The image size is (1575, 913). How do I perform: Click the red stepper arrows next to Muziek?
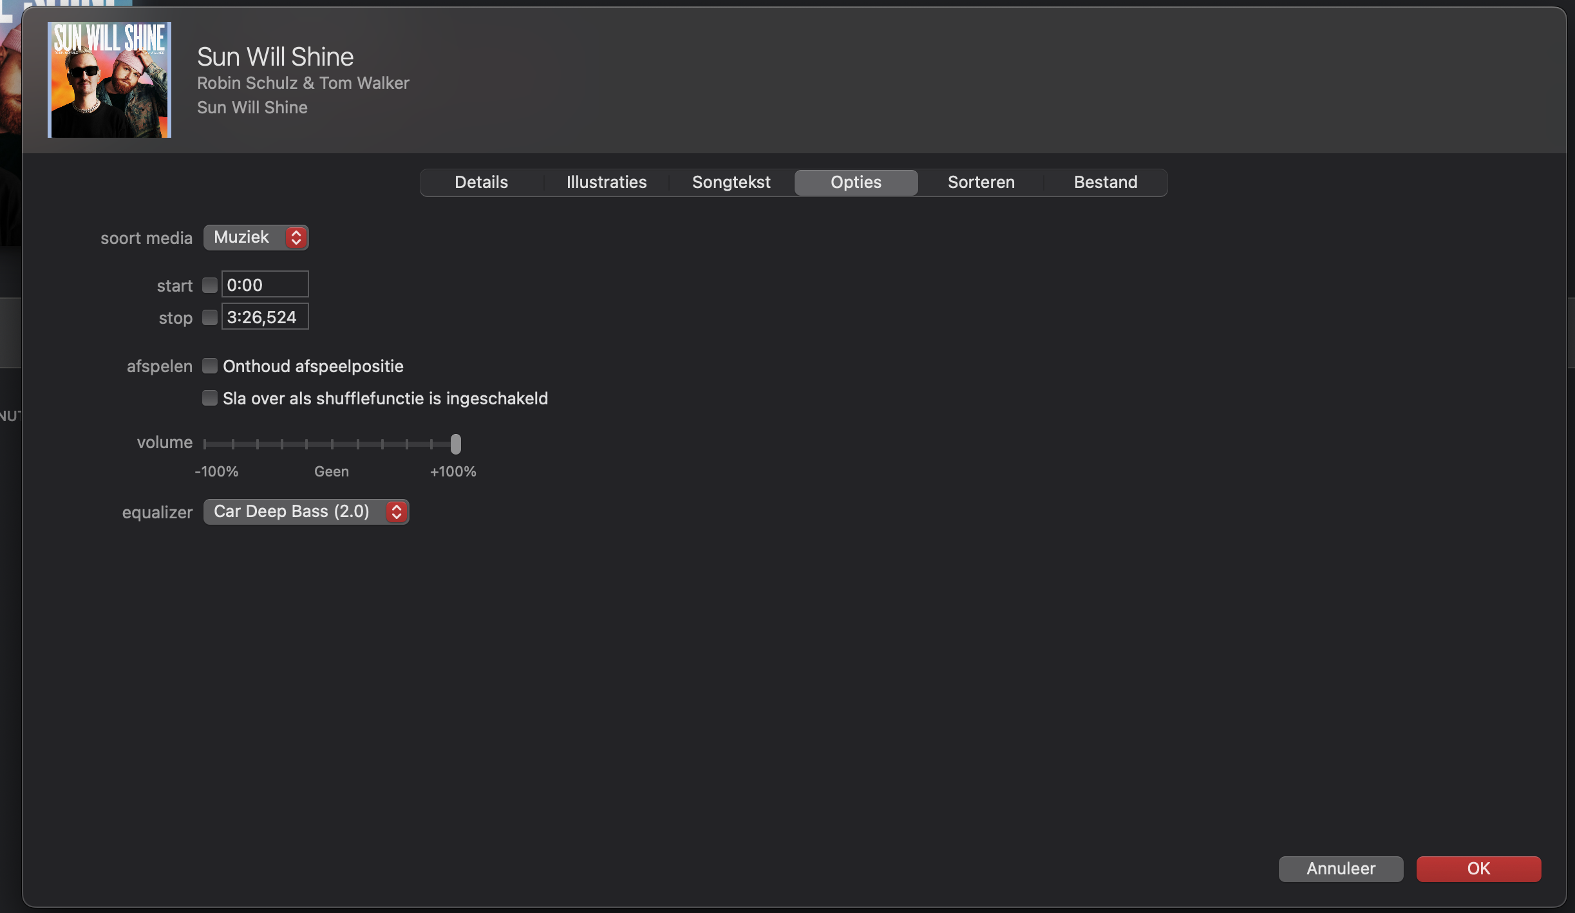pyautogui.click(x=296, y=238)
